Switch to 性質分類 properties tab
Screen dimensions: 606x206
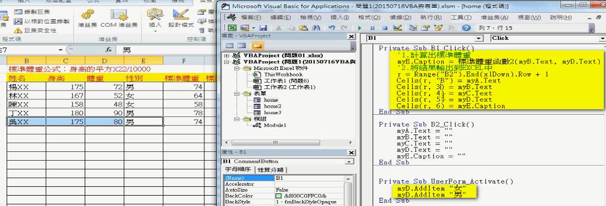tap(270, 170)
